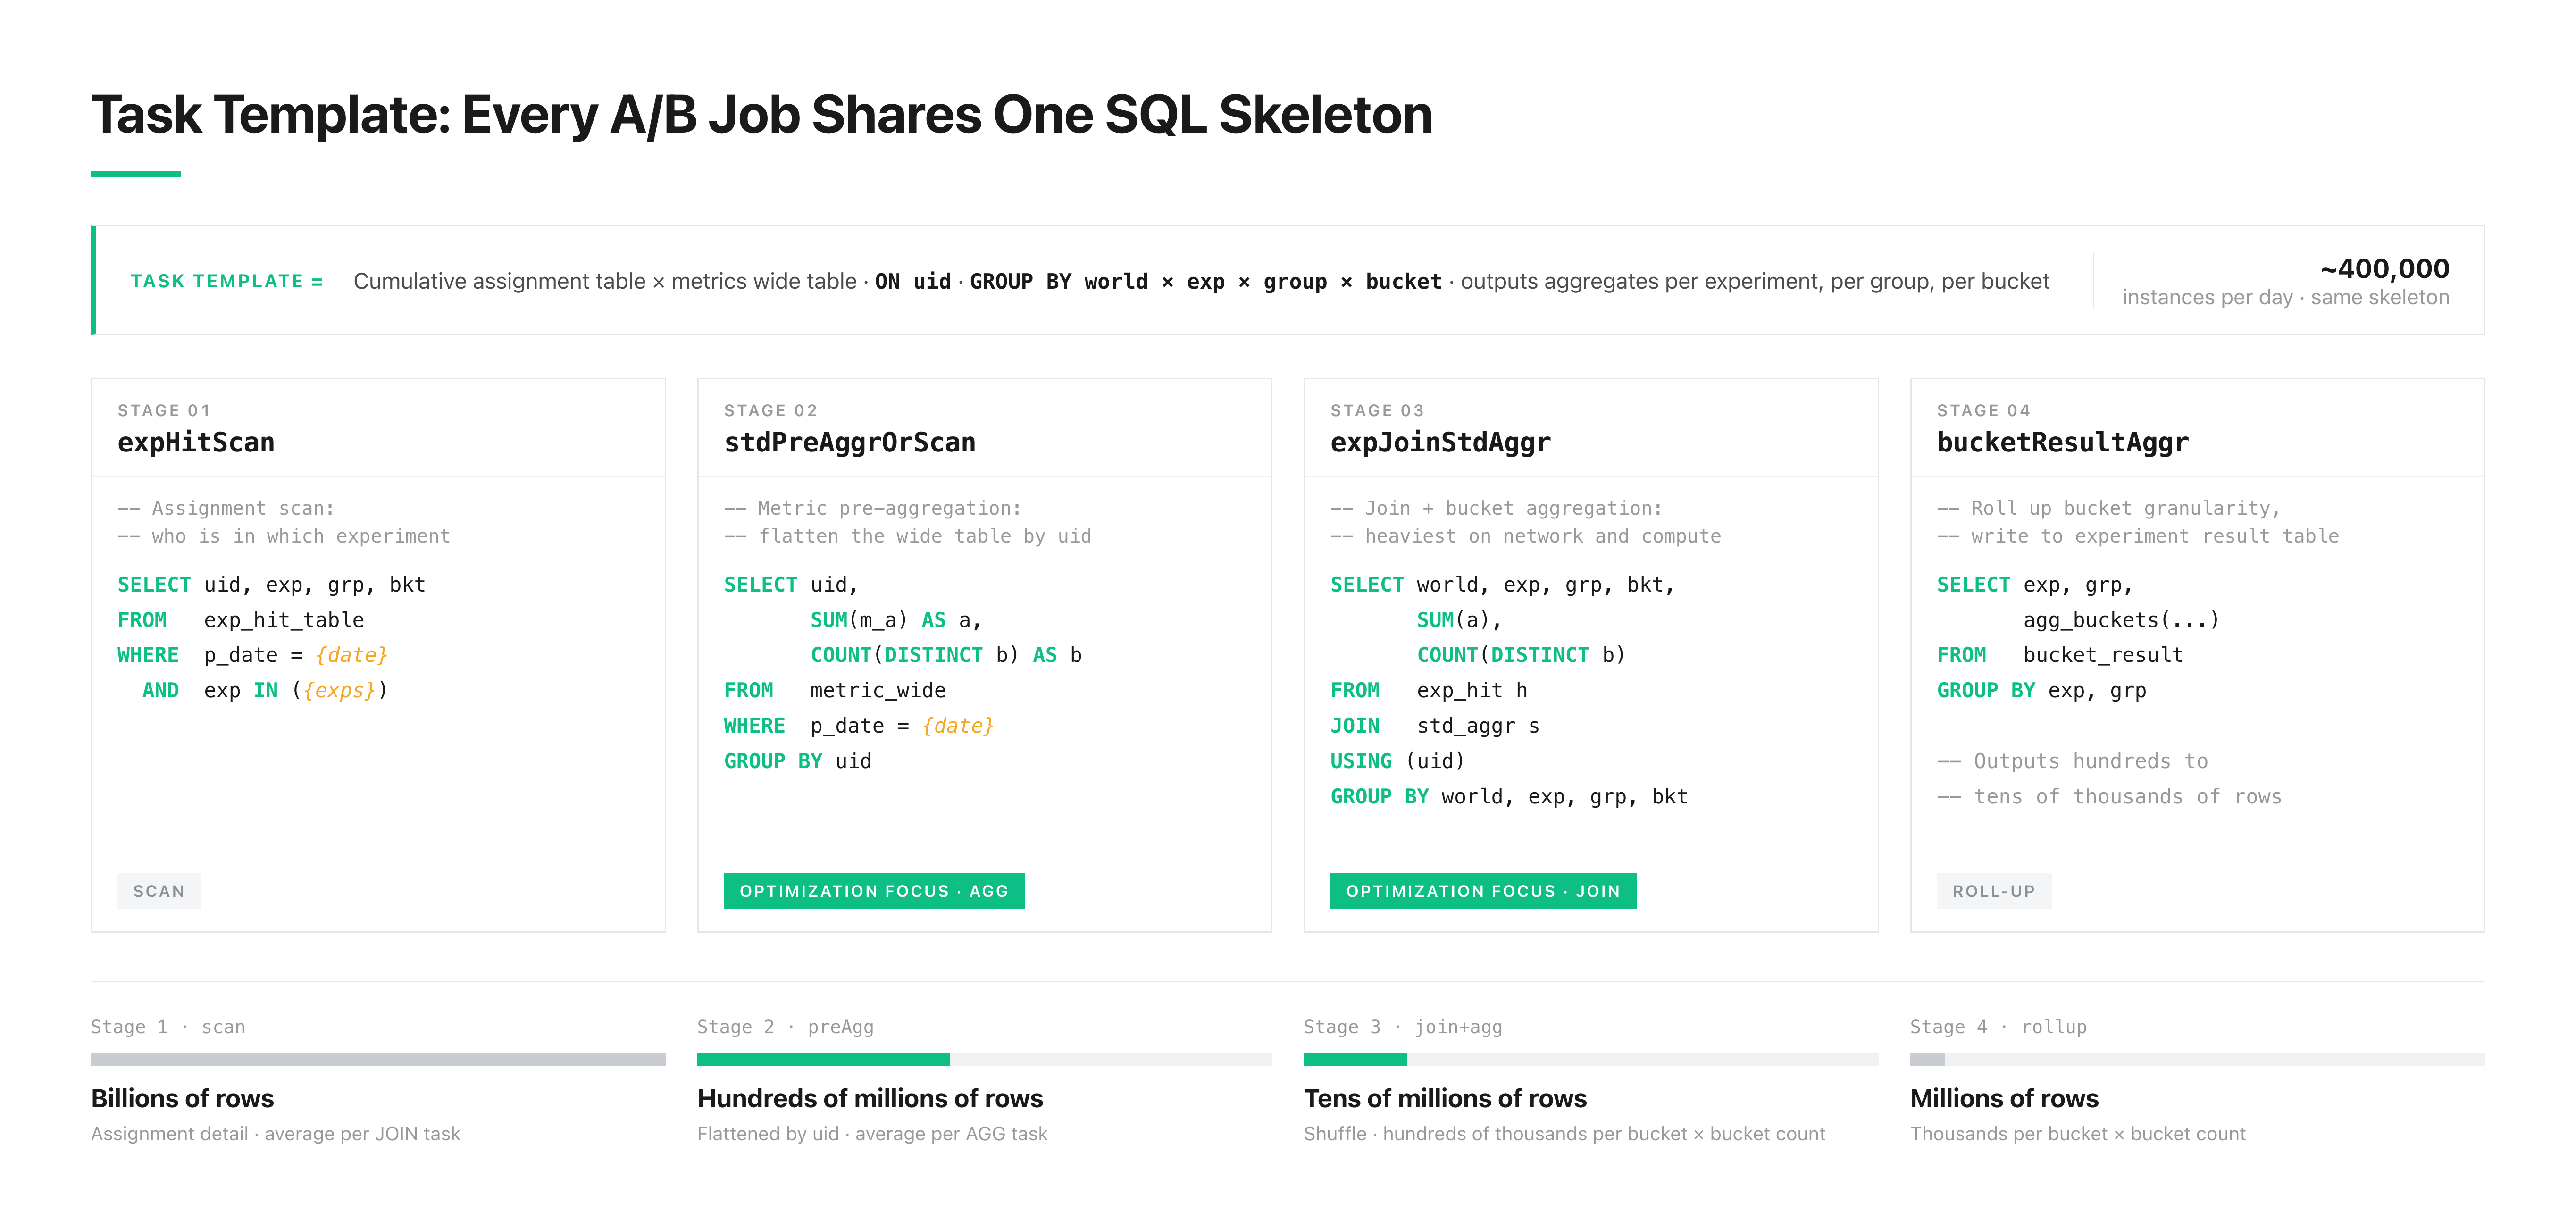
Task: Select '-- write to experiment result table' comment
Action: tap(2138, 536)
